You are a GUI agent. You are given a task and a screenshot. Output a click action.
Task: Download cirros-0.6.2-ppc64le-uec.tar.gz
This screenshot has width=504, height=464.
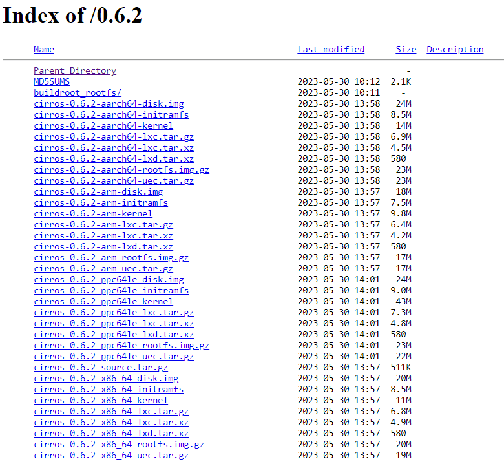pyautogui.click(x=114, y=356)
